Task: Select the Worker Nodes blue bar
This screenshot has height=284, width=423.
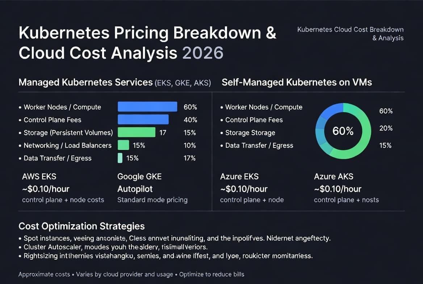Action: [147, 106]
